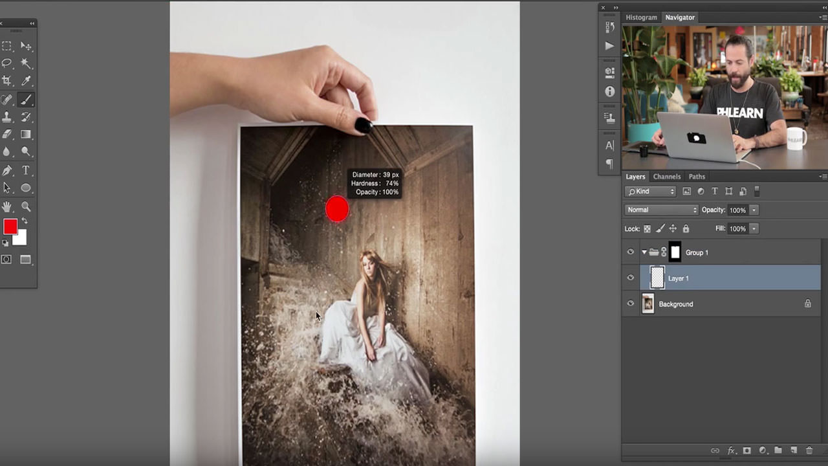Switch to the Histogram tab
Viewport: 828px width, 466px height.
[x=641, y=17]
